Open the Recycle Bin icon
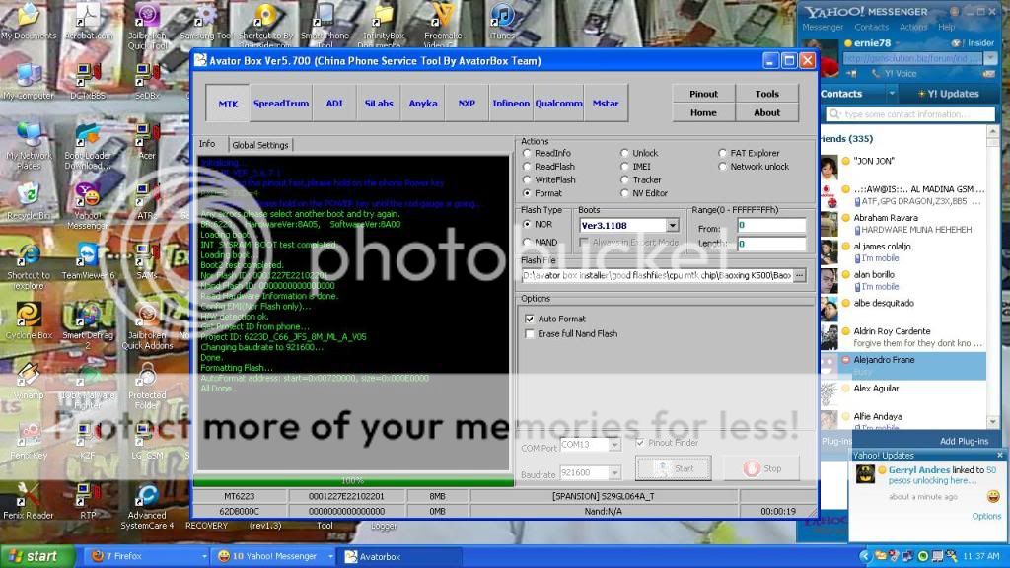1010x568 pixels. tap(29, 194)
